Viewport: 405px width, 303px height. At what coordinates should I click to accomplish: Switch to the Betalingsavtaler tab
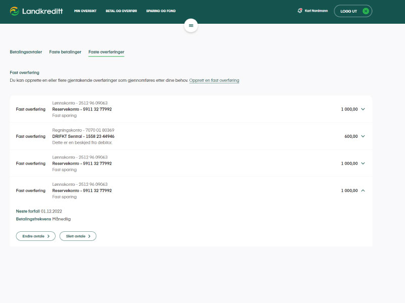26,52
